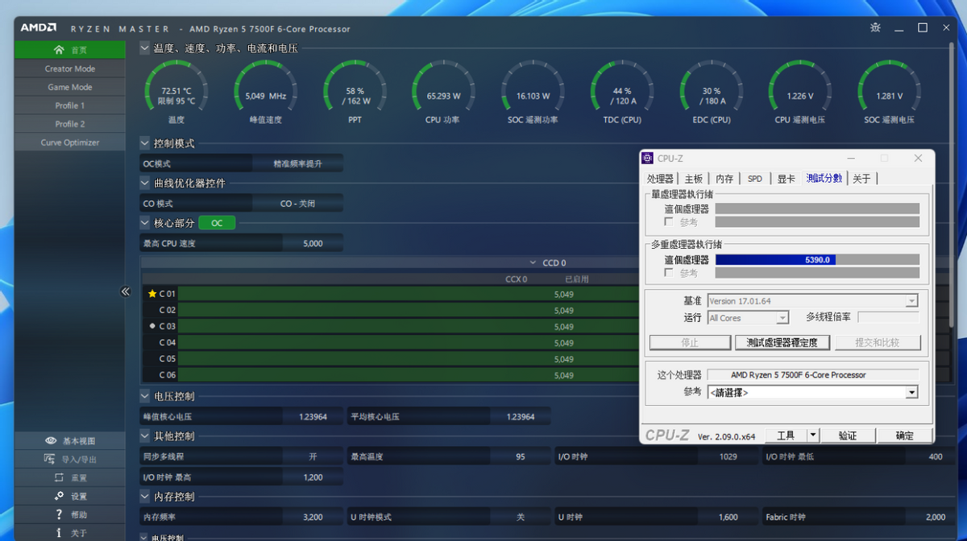Toggle the green OC button beside 核心部分
This screenshot has width=967, height=541.
coord(217,223)
